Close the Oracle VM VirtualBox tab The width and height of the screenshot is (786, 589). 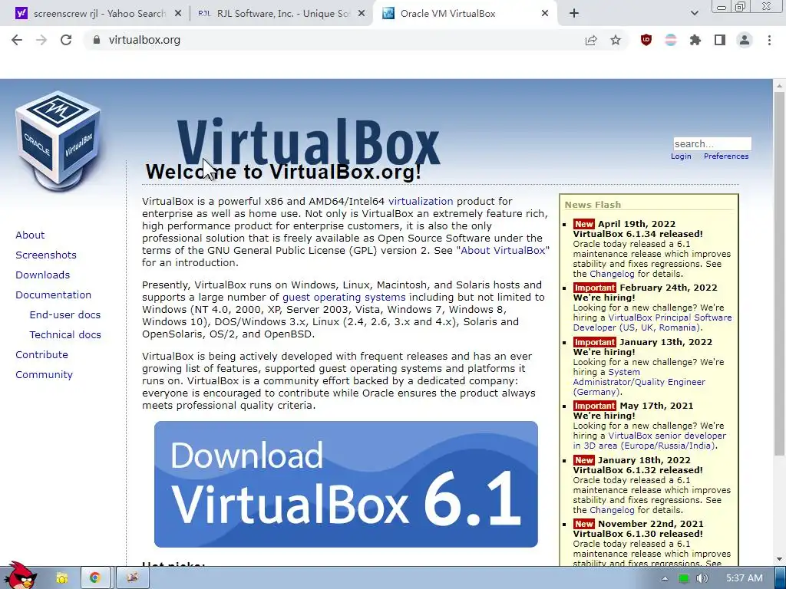pyautogui.click(x=545, y=14)
